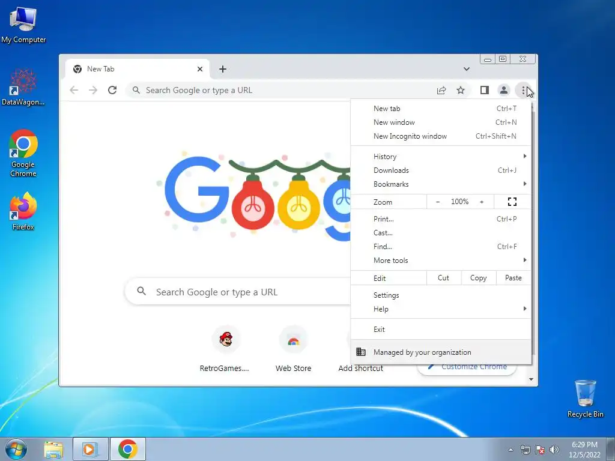
Task: Click the forward arrow navigation icon
Action: click(93, 90)
